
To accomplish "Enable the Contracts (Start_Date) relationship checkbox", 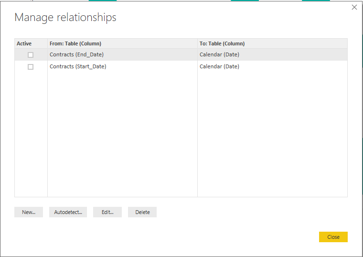I will click(x=31, y=67).
